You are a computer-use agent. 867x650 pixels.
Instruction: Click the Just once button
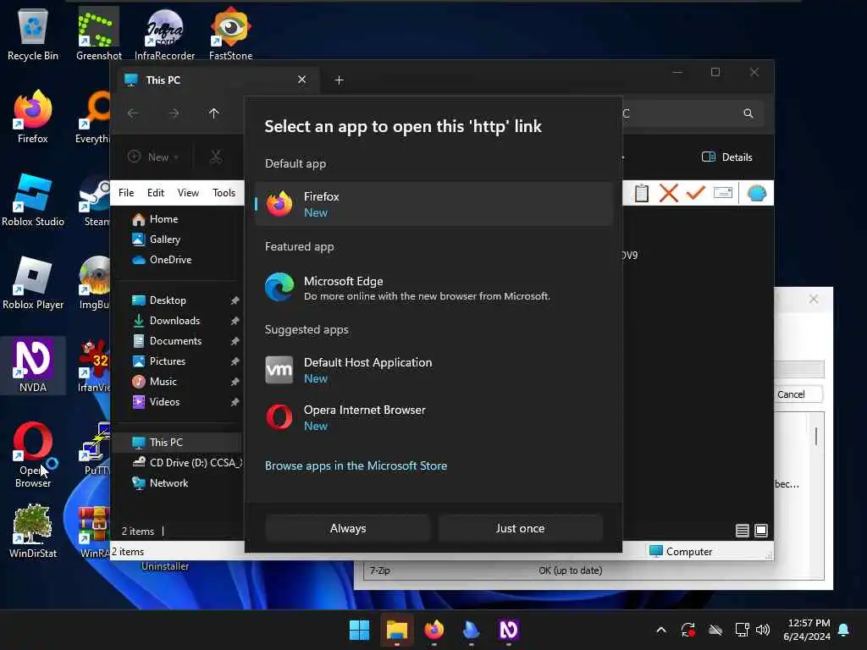pos(521,528)
